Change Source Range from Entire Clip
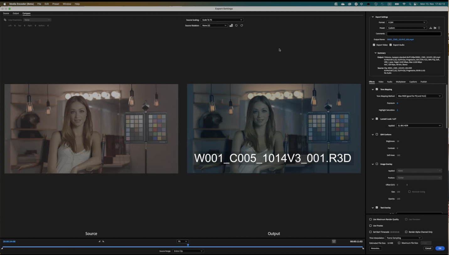449x255 pixels. tap(188, 251)
